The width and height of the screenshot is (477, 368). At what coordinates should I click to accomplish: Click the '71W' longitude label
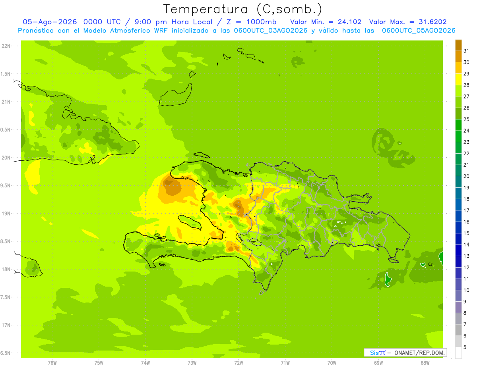[285, 363]
